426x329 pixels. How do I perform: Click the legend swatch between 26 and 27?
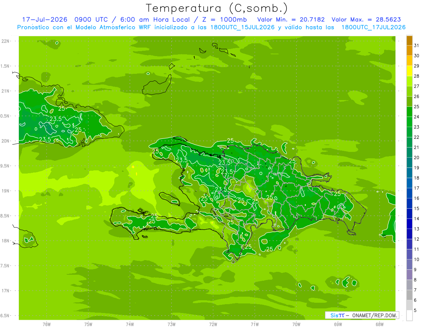coord(409,91)
